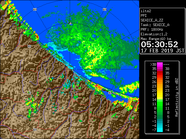Viewport: 186px width, 139px height.
Task: Click the PRF: 1800Hz value
Action: tap(152, 30)
